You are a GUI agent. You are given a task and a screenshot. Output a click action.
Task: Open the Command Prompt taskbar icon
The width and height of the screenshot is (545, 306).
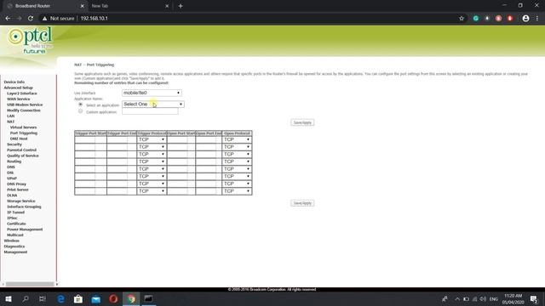click(x=148, y=298)
